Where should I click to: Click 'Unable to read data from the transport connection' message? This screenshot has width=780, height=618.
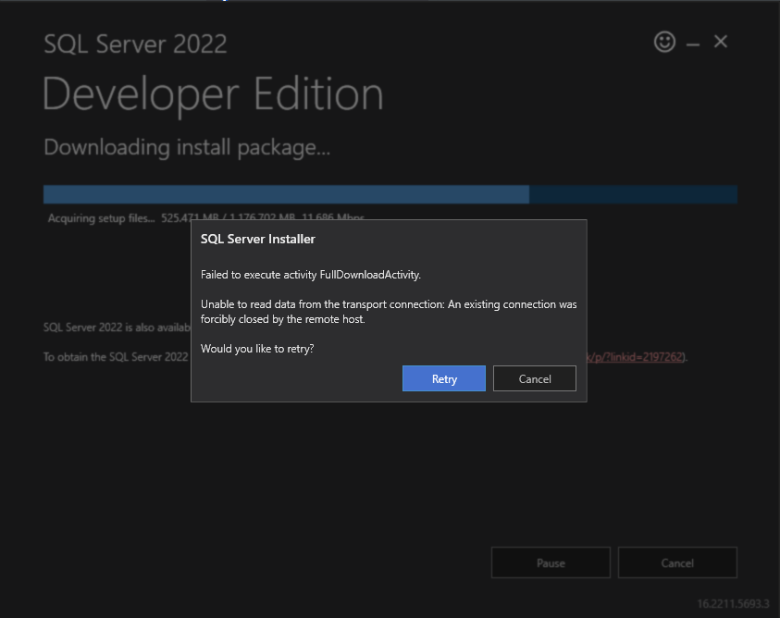(x=389, y=312)
